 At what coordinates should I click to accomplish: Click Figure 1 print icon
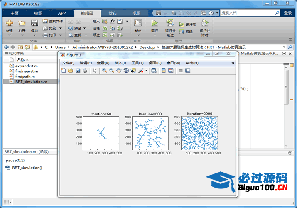pos(85,71)
